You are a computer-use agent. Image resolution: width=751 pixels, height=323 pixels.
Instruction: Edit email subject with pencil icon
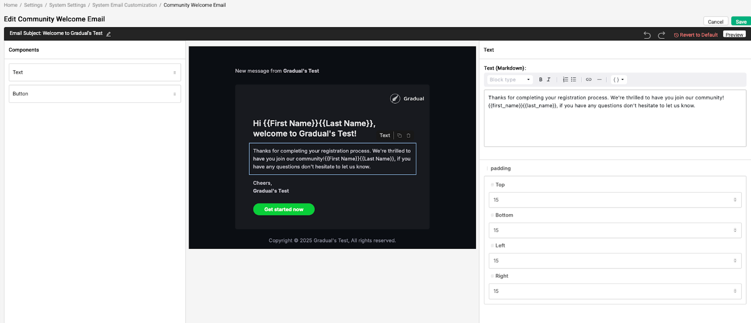click(x=108, y=34)
